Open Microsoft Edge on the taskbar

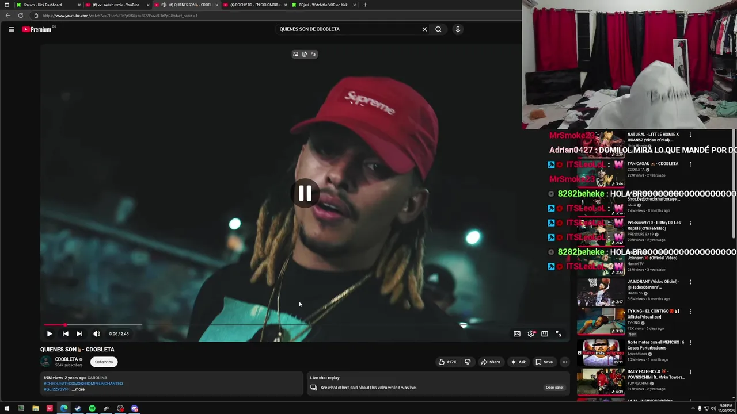pyautogui.click(x=63, y=409)
